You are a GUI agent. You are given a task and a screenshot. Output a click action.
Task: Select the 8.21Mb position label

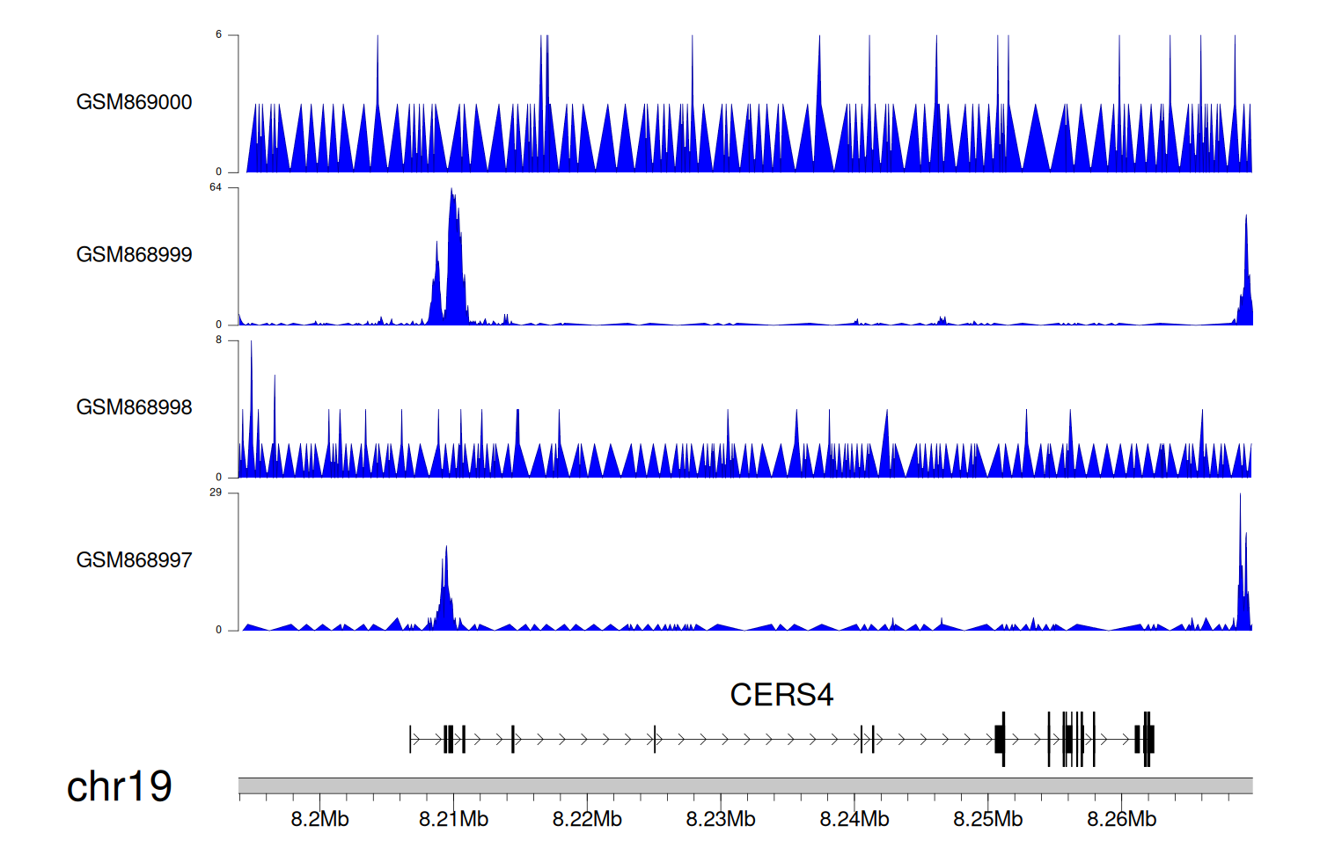point(453,820)
